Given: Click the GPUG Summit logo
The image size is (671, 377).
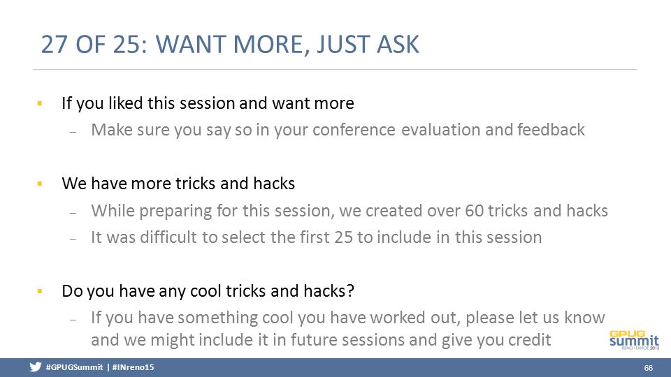Looking at the screenshot, I should (x=634, y=340).
